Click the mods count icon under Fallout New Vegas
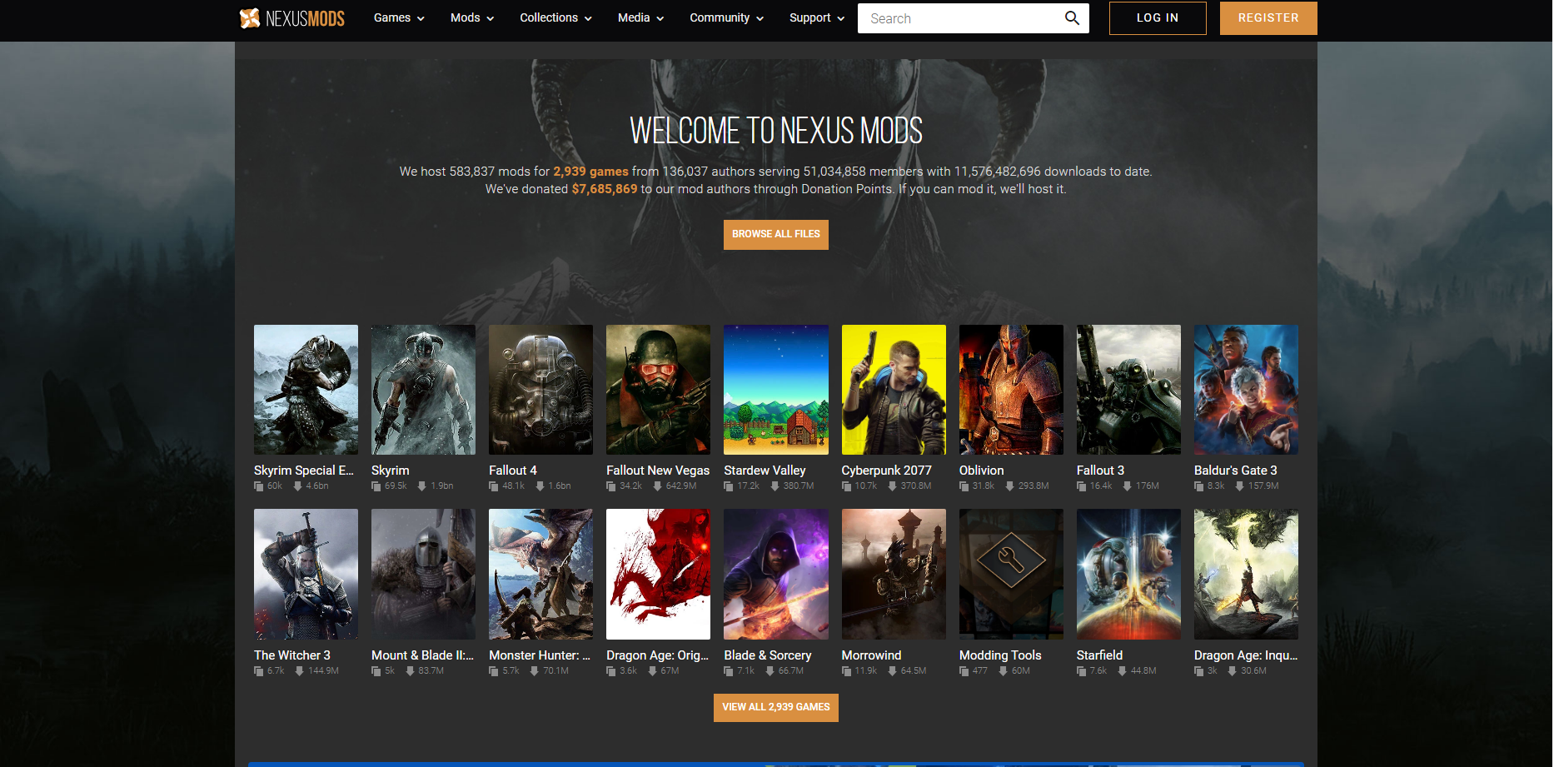The width and height of the screenshot is (1554, 767). tap(611, 486)
